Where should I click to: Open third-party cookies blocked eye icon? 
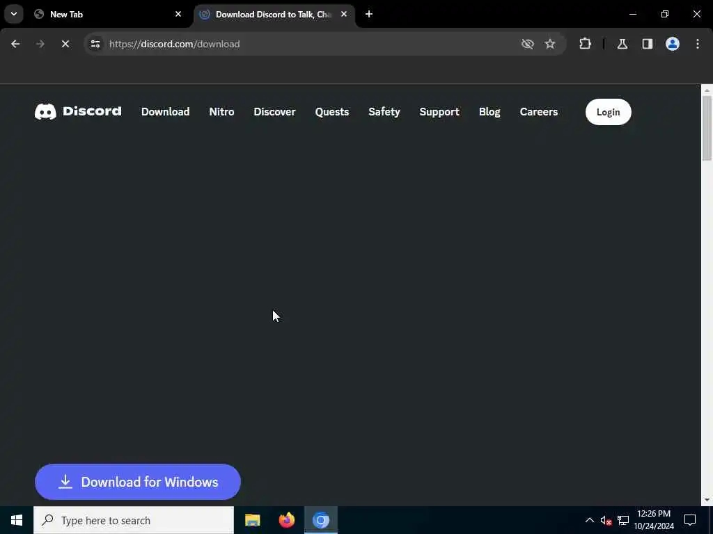tap(528, 44)
